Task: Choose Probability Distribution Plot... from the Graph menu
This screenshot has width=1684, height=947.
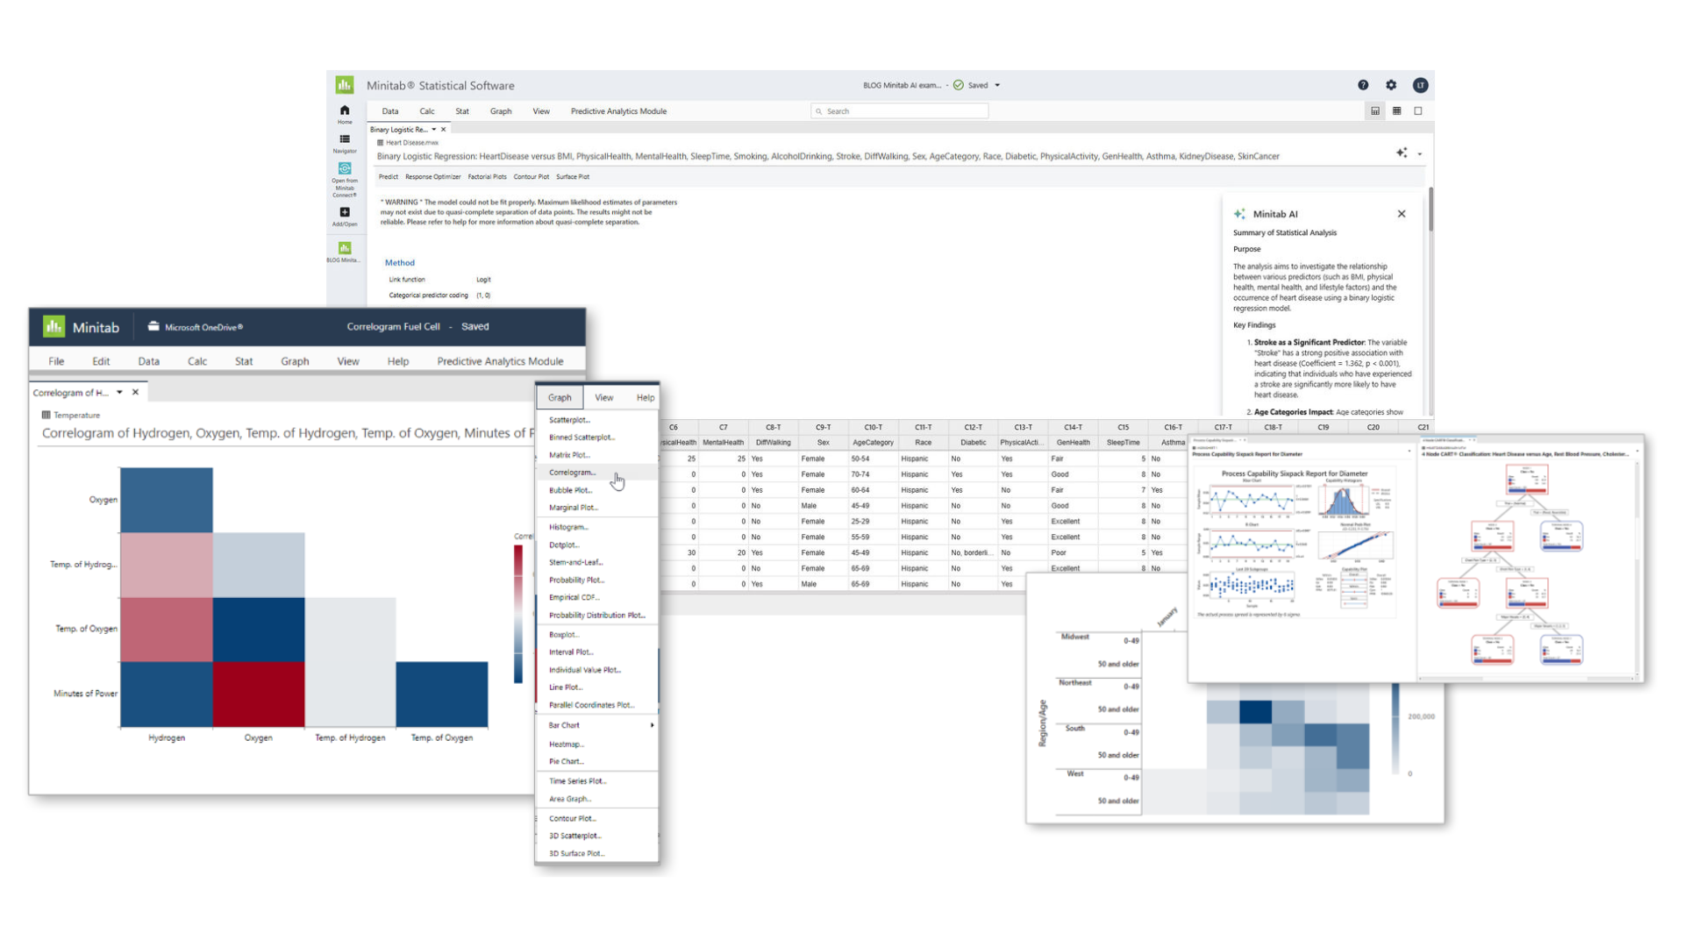Action: (596, 616)
